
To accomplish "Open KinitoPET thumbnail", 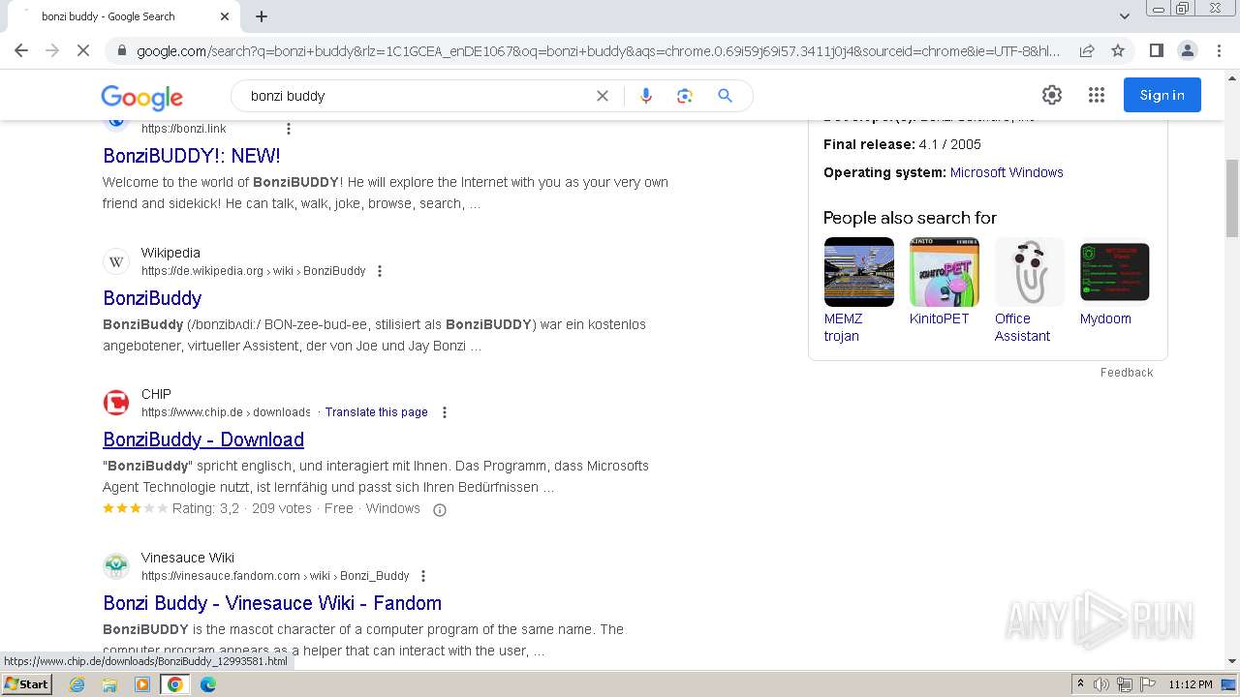I will tap(944, 272).
